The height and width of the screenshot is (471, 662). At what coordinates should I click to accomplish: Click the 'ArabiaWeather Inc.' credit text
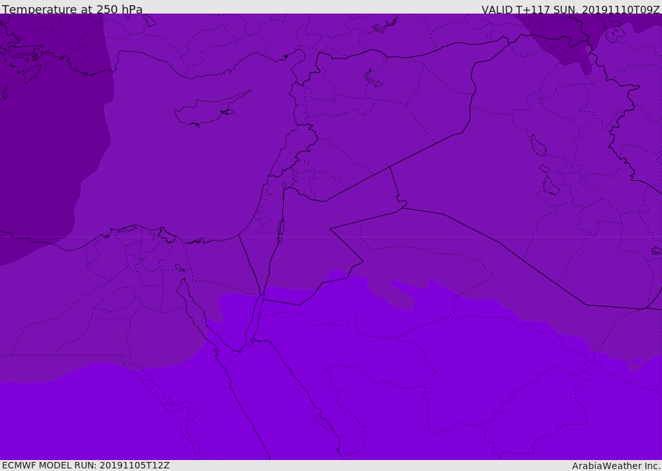coord(616,466)
